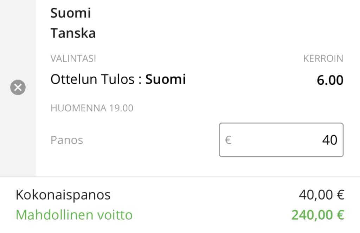Click the Panos stake input field
360x233 pixels.
(281, 140)
